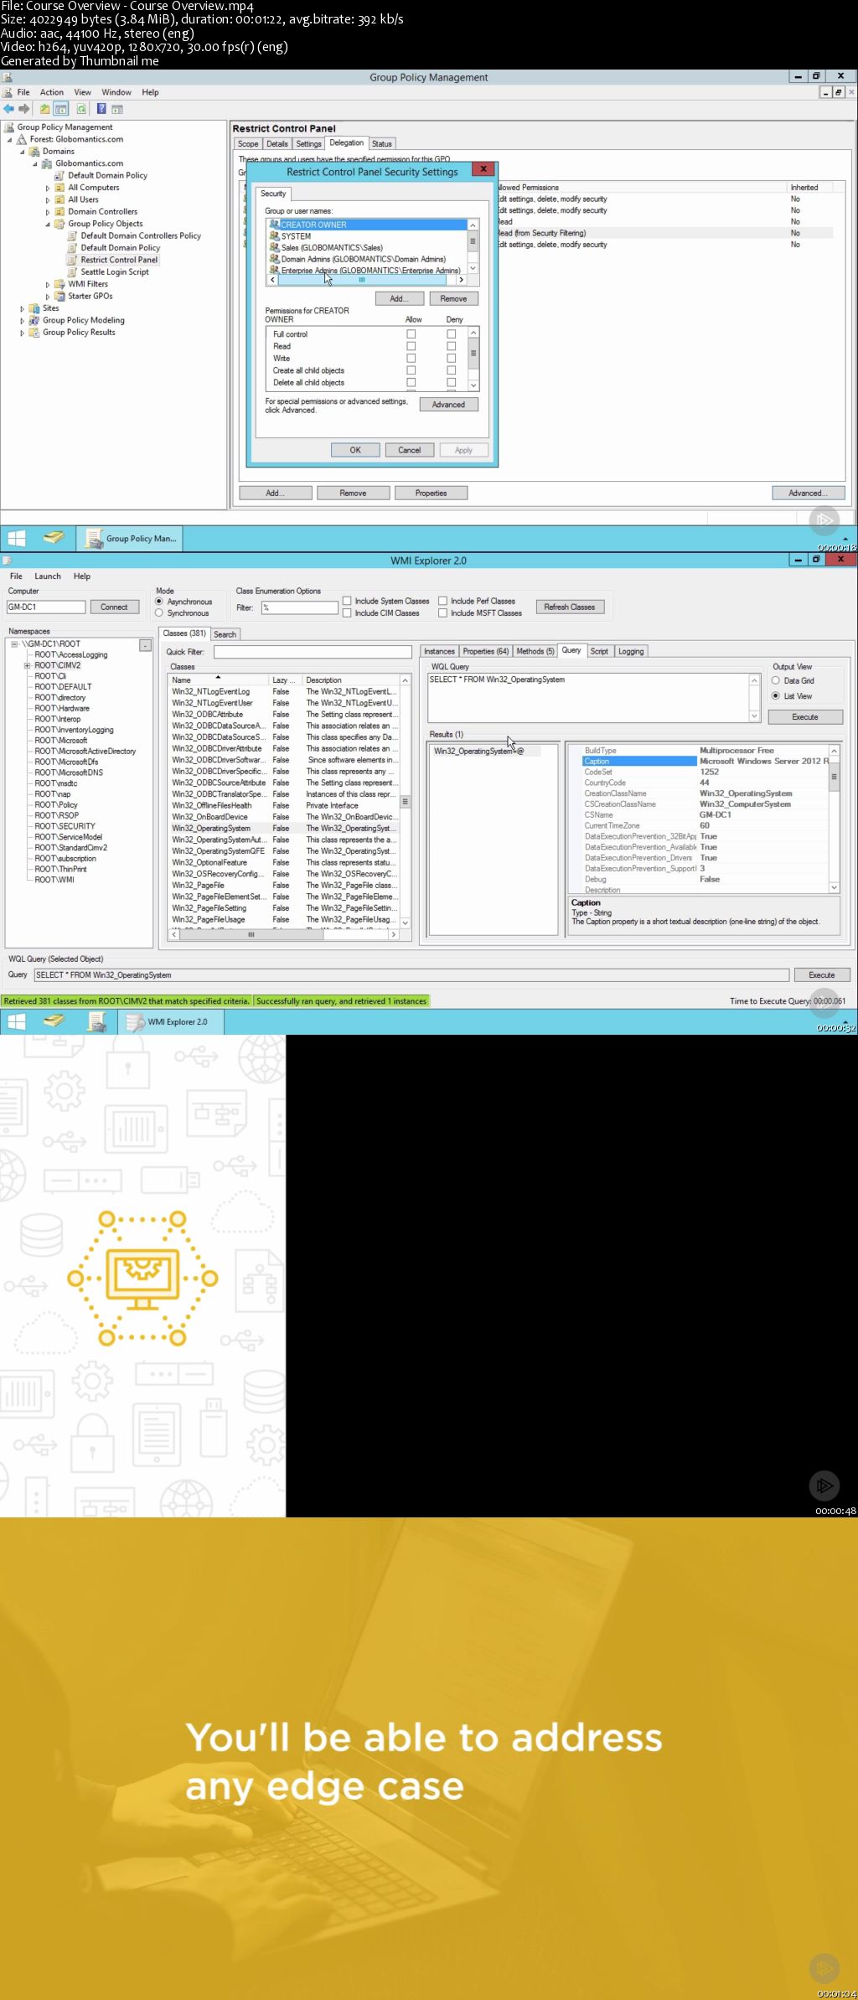Enable Include CIM Classes checkbox
This screenshot has width=858, height=2000.
click(x=347, y=613)
